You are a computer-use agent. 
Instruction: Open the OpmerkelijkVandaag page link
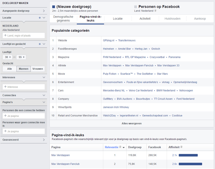(185, 82)
